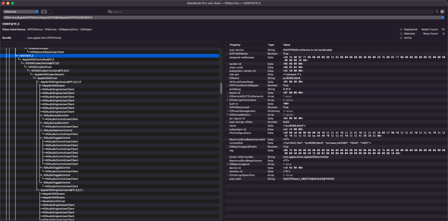Click the search result stepper arrows
Viewport: 448px width, 221px height.
pyautogui.click(x=437, y=12)
